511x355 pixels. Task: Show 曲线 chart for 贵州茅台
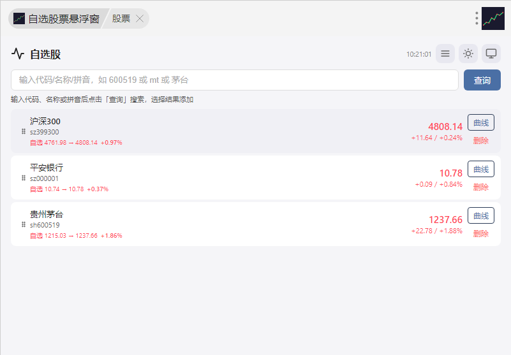click(480, 215)
